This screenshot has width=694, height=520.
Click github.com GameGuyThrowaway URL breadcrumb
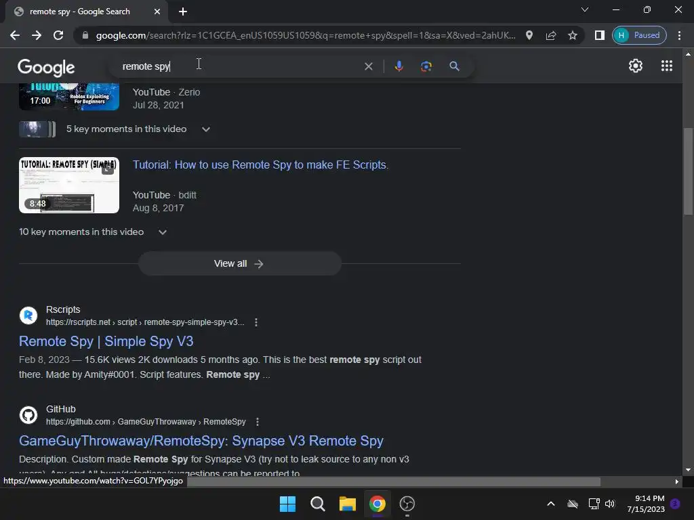coord(146,422)
